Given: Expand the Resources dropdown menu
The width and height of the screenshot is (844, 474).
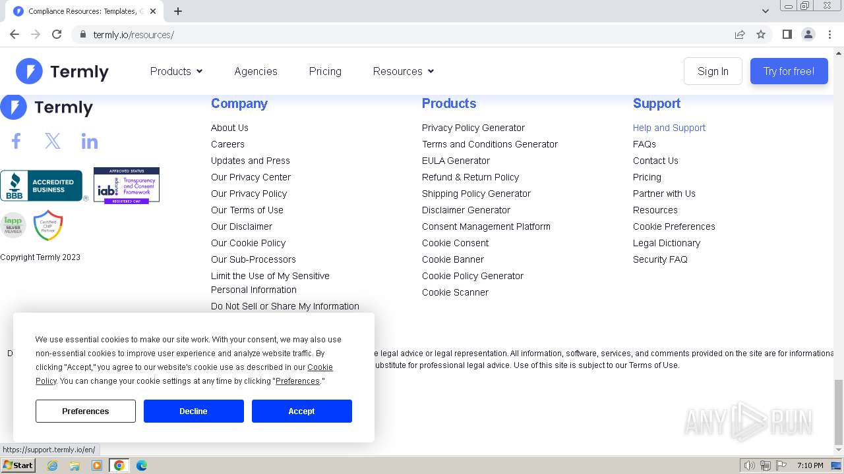Looking at the screenshot, I should (404, 71).
